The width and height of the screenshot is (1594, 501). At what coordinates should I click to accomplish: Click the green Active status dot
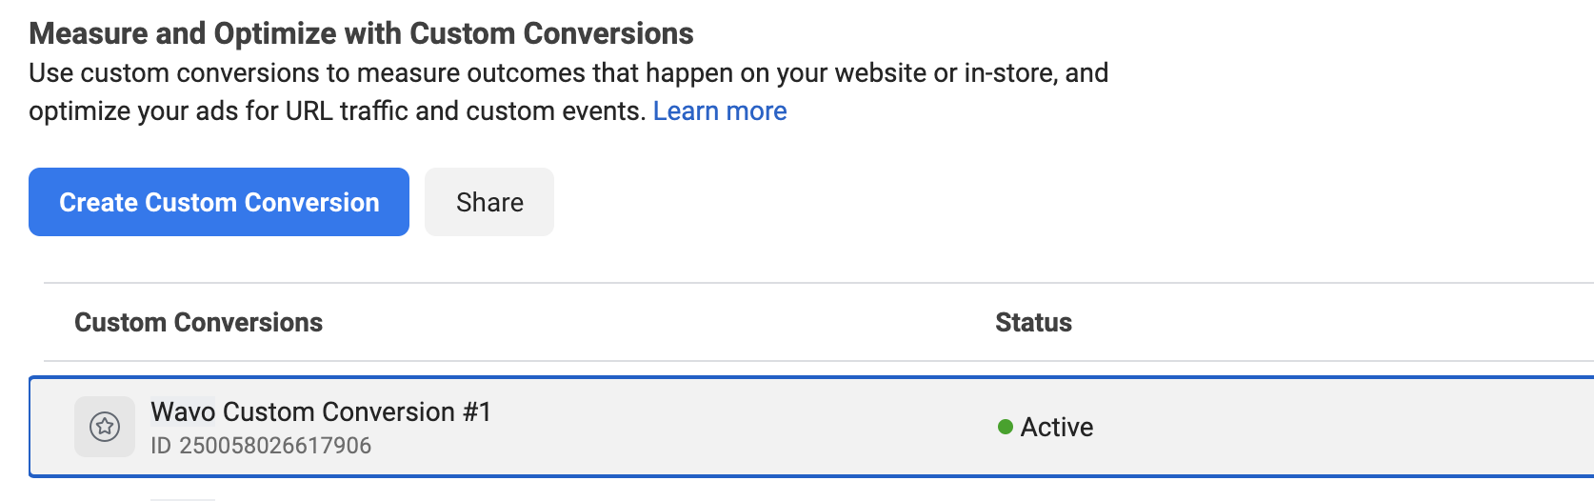[x=1005, y=427]
